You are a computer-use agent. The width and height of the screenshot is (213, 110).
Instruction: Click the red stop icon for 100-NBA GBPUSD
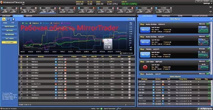[x=145, y=67]
